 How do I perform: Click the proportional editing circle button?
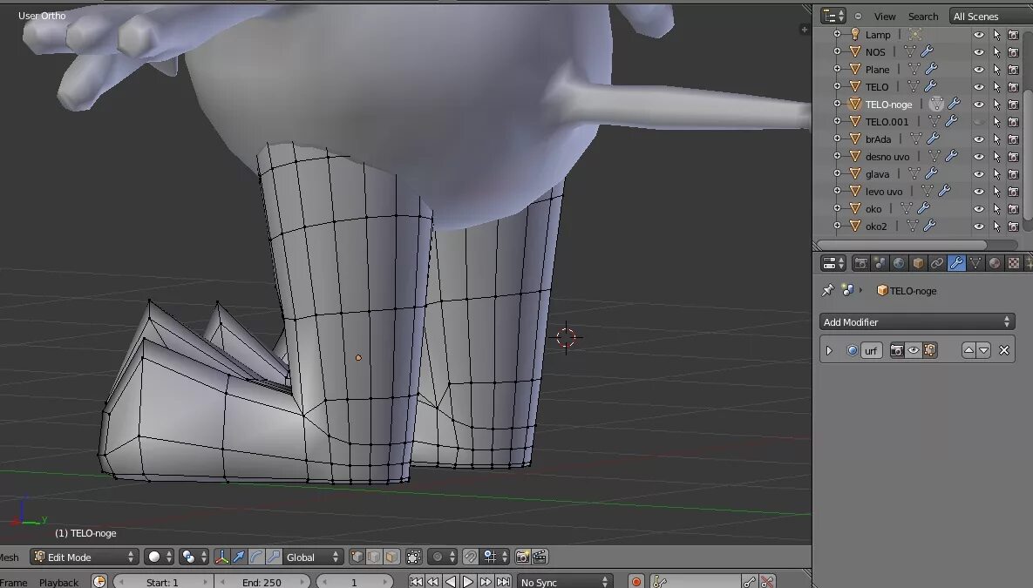point(437,557)
